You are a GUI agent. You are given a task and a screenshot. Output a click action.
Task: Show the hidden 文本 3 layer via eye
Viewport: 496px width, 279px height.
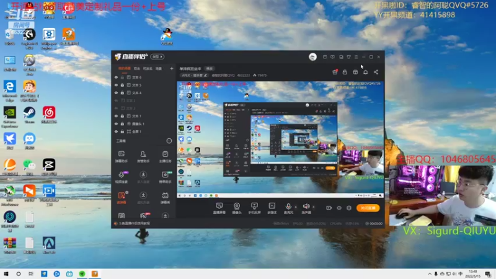click(x=116, y=100)
